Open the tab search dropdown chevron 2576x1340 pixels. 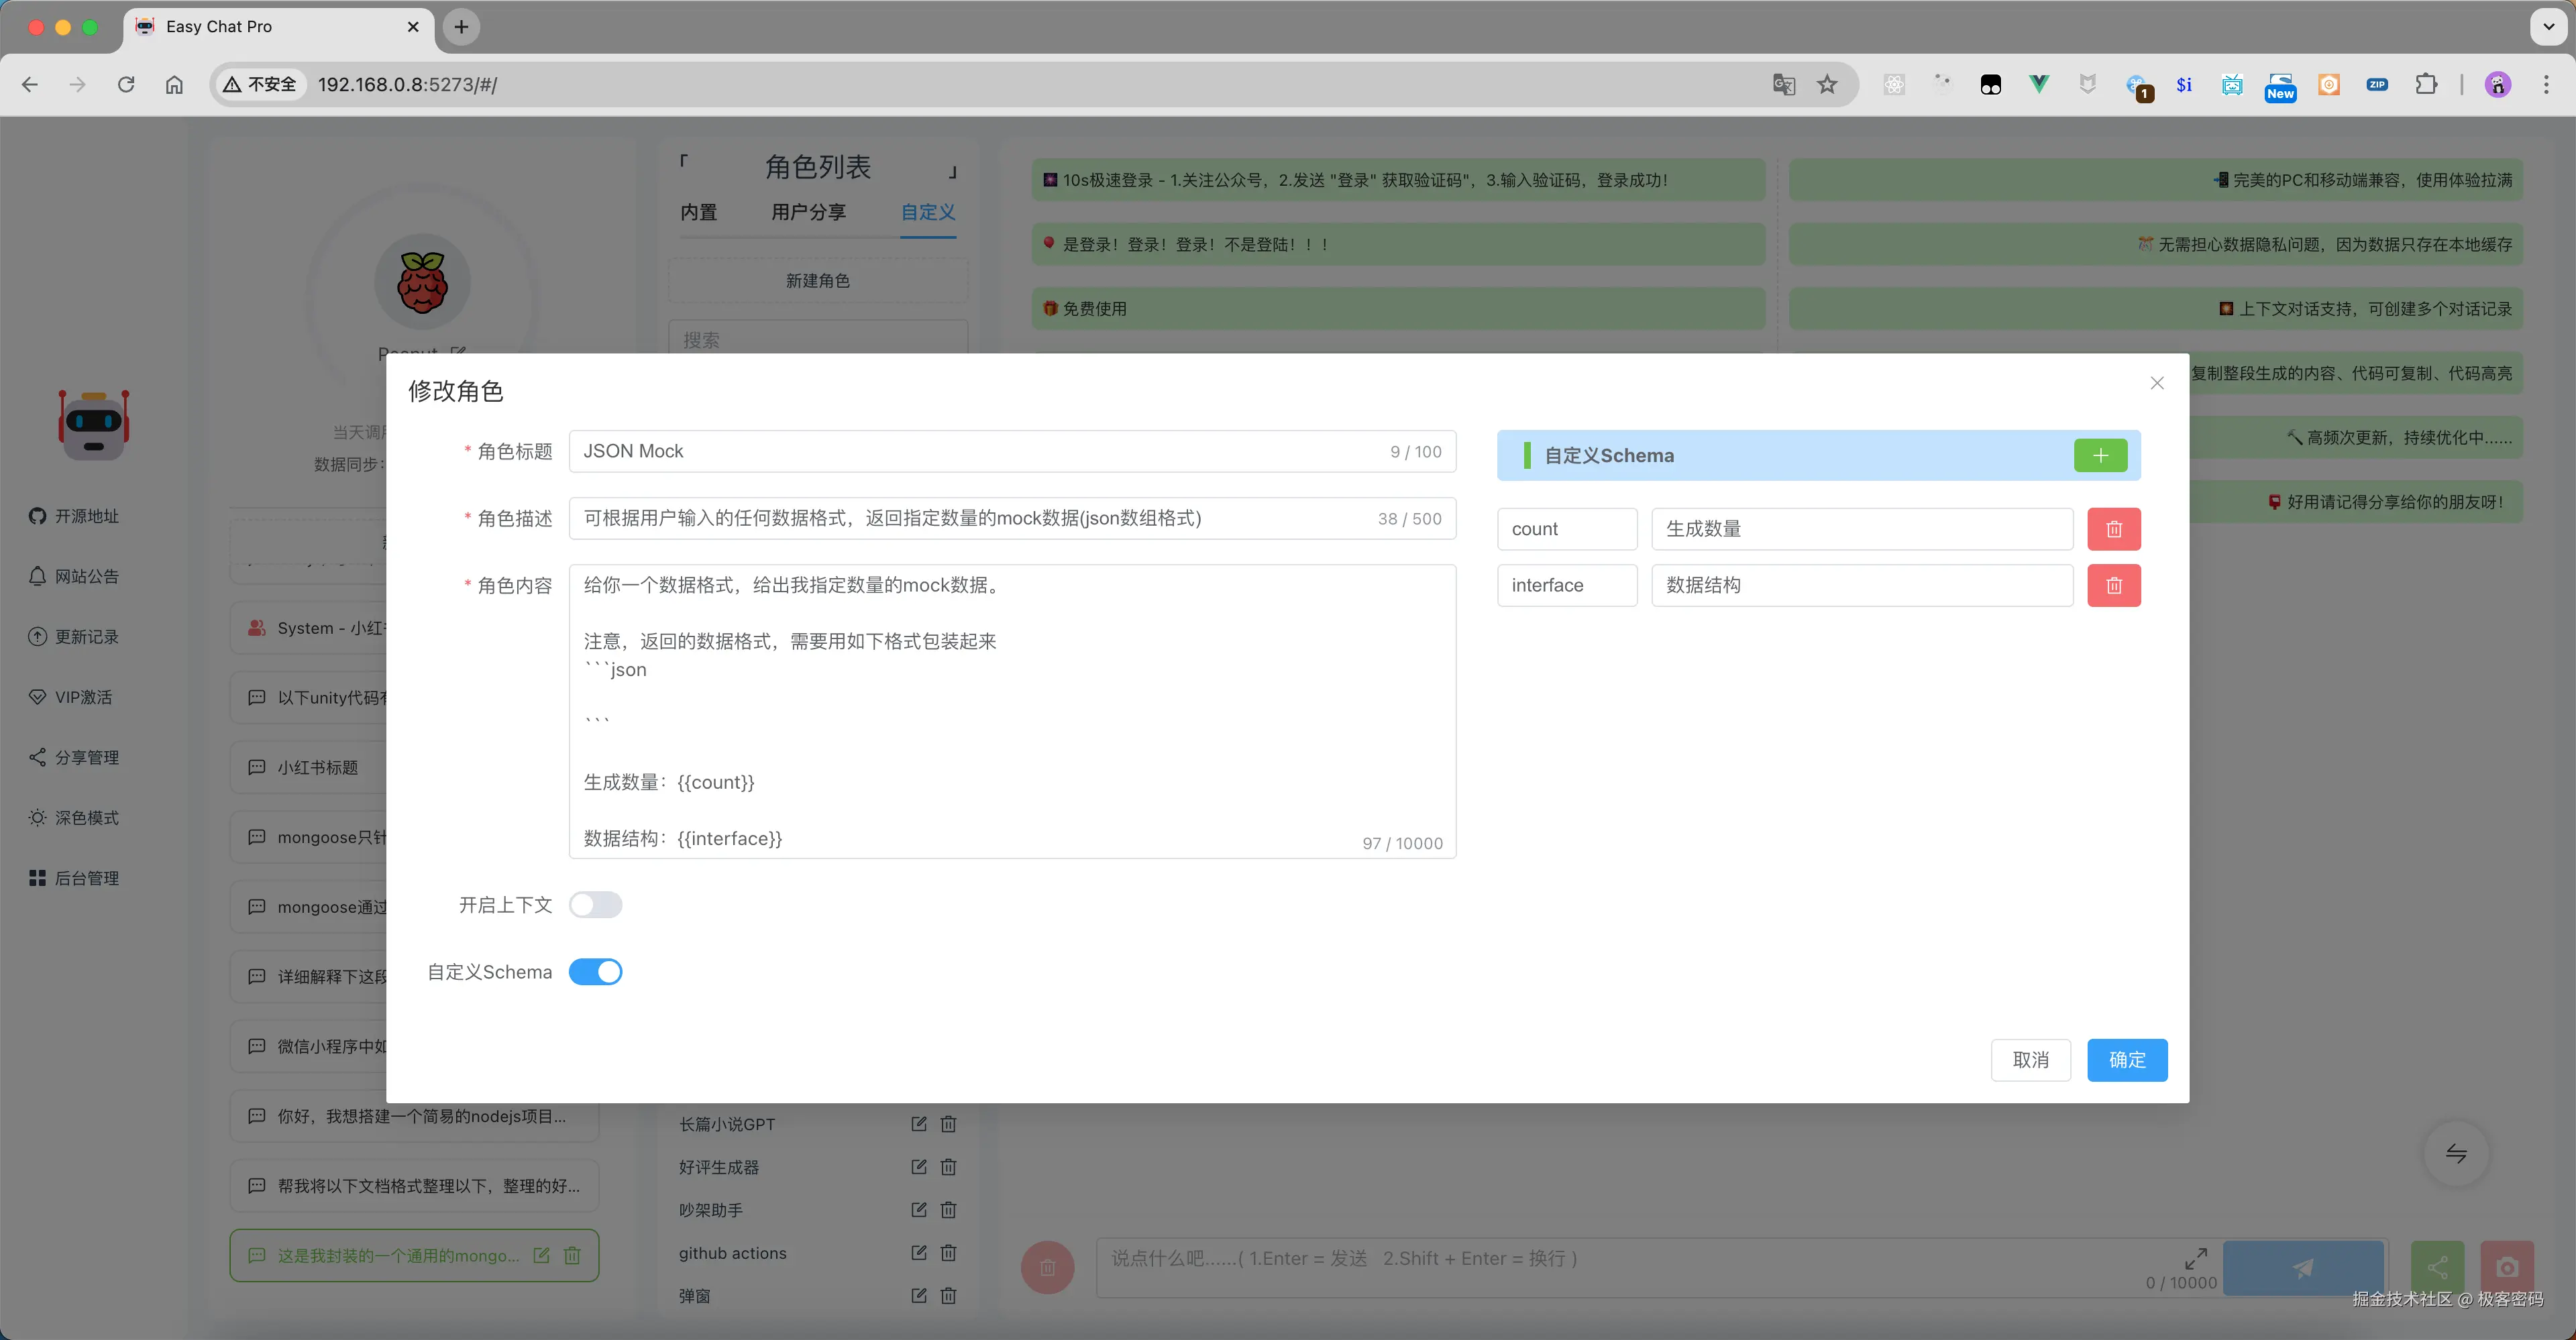click(x=2548, y=27)
